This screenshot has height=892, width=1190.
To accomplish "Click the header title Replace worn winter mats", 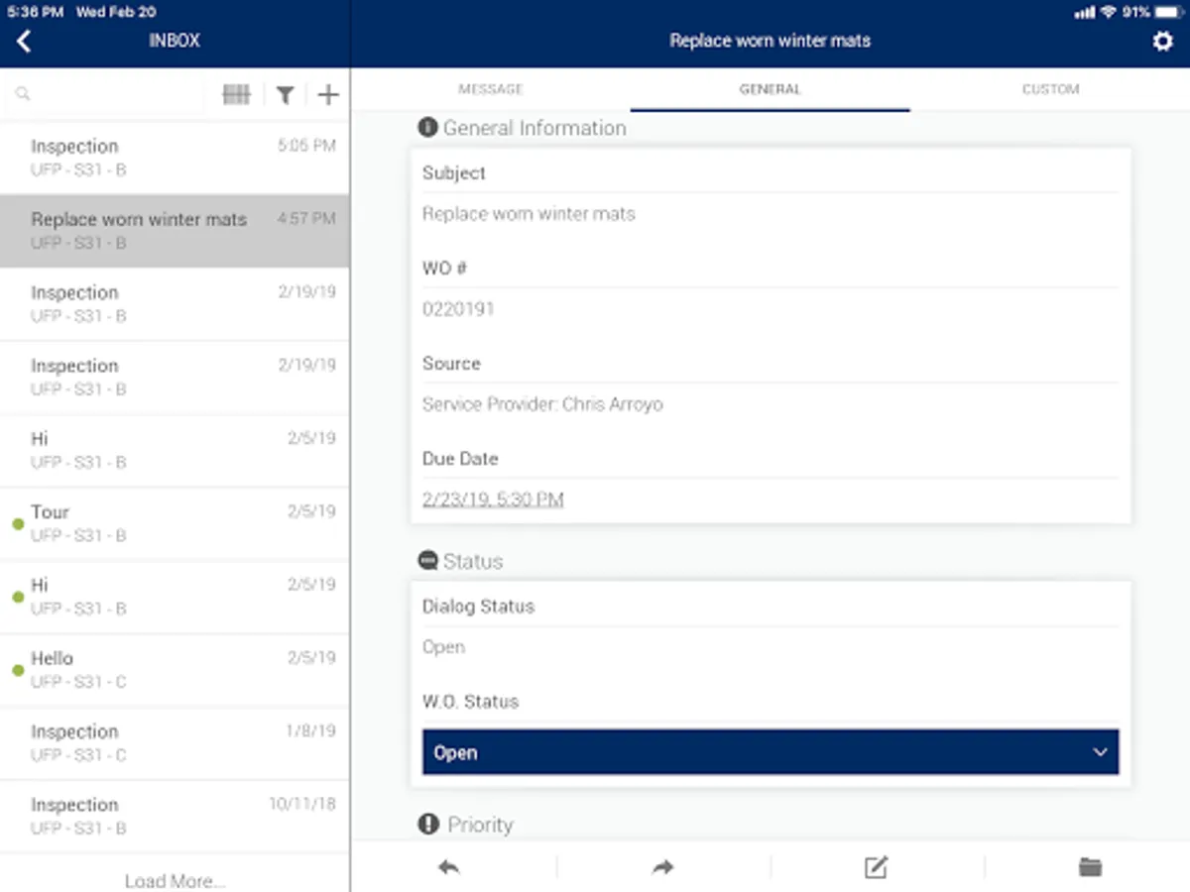I will (771, 42).
